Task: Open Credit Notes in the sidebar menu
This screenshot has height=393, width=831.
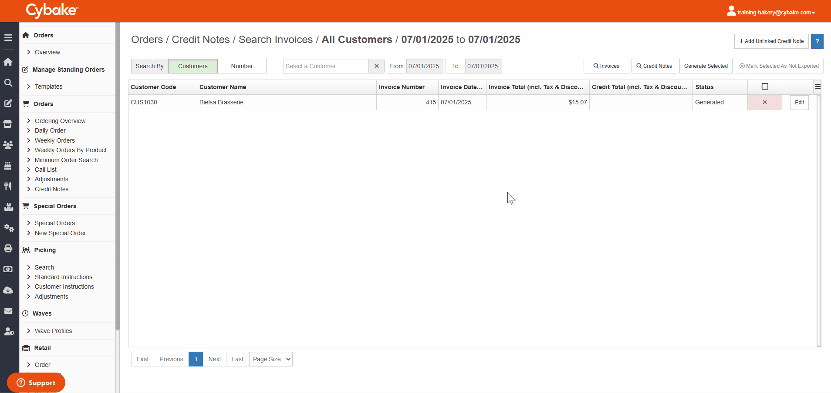Action: pos(51,189)
